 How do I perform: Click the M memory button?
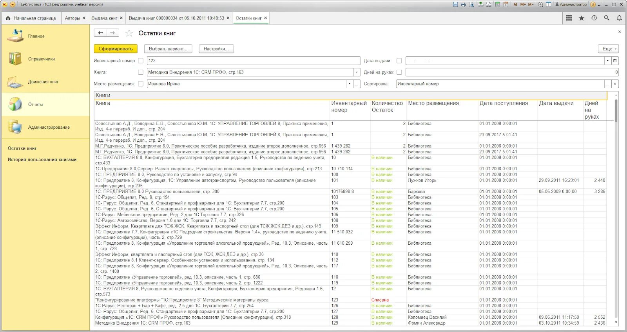[515, 4]
